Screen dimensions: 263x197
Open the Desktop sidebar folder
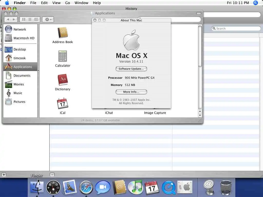(20, 50)
